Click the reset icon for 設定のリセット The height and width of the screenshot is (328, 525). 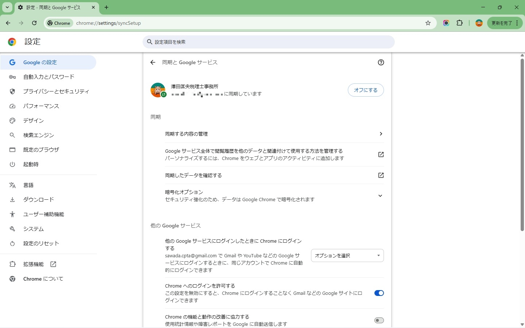pos(12,243)
